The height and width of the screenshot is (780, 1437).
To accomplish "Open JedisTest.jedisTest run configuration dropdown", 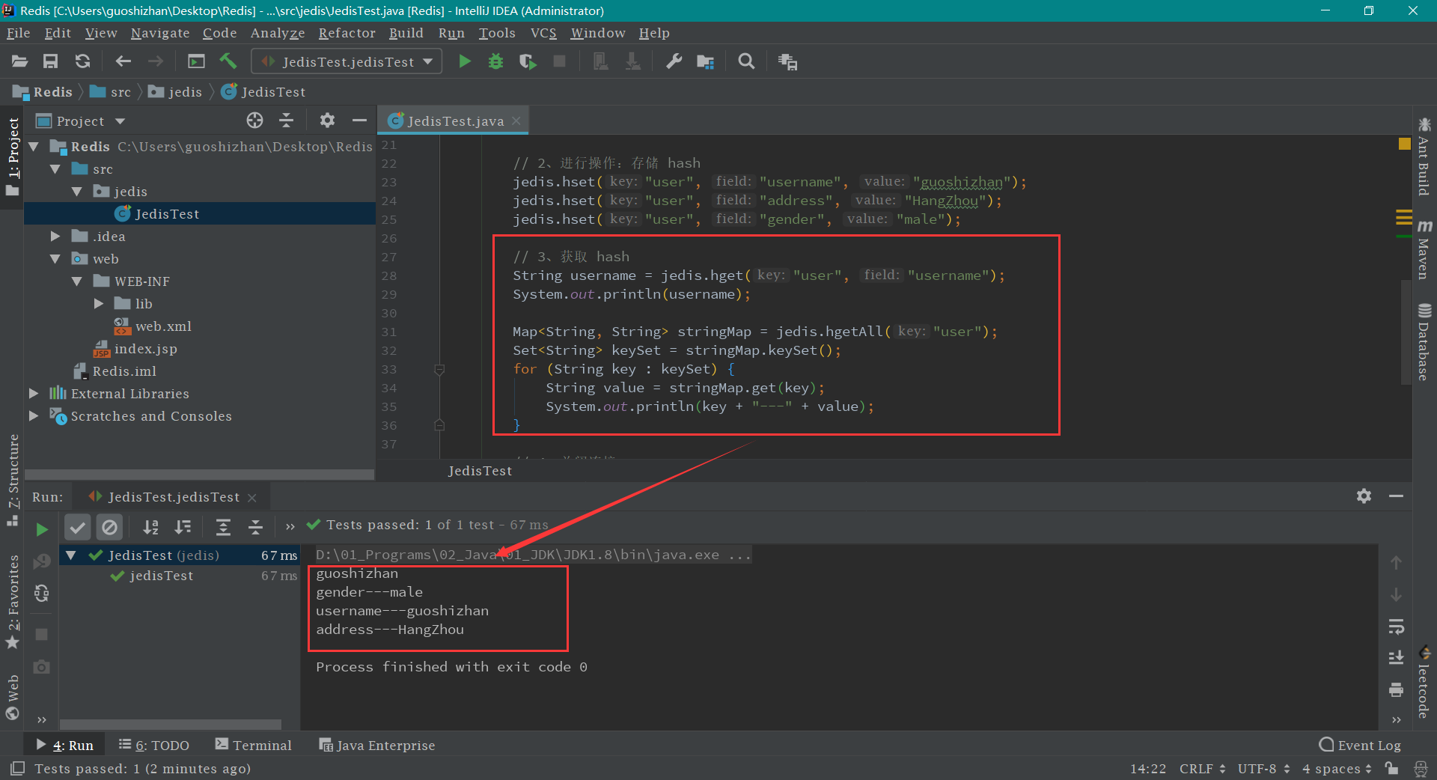I will [x=347, y=61].
